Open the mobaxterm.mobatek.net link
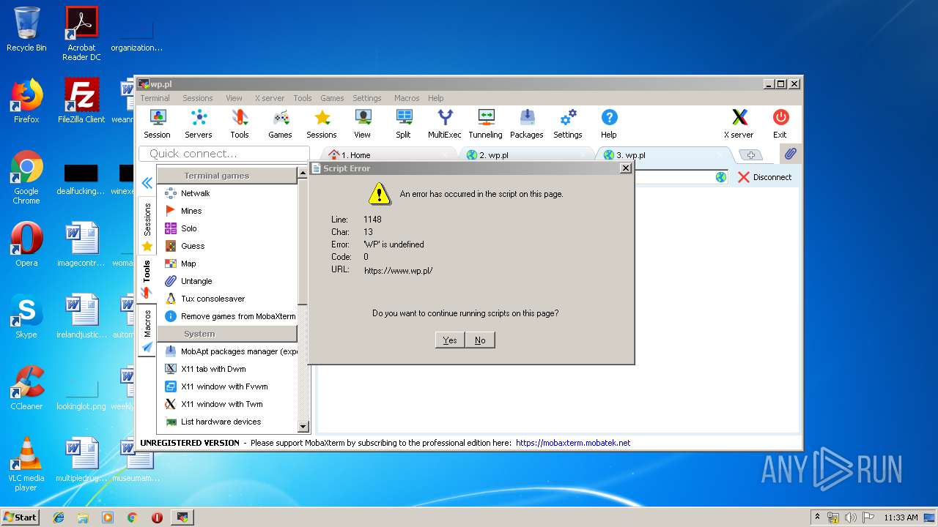This screenshot has height=527, width=938. point(573,443)
